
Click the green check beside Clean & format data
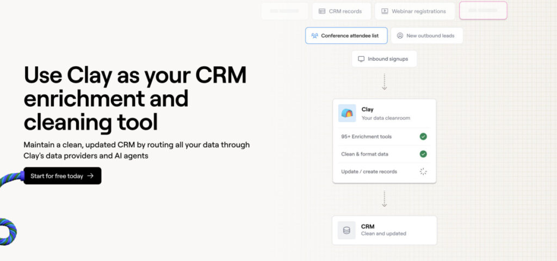coord(423,154)
